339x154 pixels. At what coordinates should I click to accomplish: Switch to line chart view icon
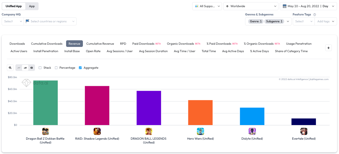19,68
